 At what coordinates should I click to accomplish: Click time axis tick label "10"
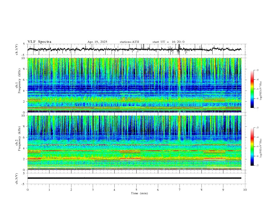click(245, 190)
